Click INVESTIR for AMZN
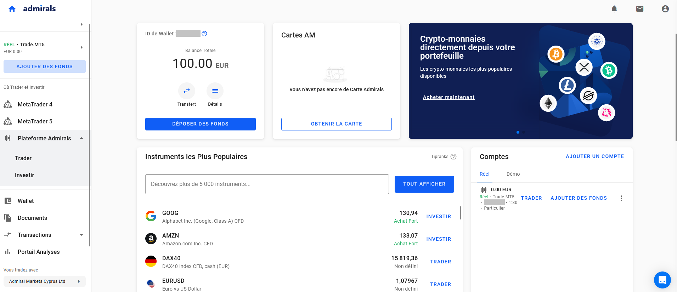Screen dimensions: 677x292 [x=439, y=239]
